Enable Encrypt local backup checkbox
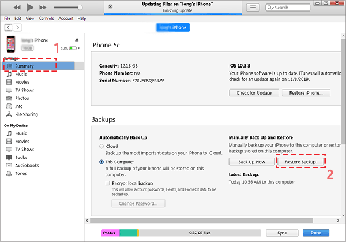The image size is (346, 242). coord(107,183)
